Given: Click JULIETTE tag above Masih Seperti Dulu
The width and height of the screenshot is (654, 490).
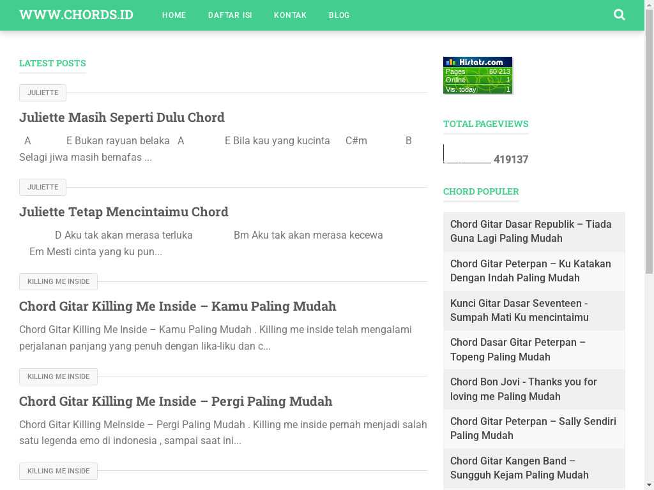Looking at the screenshot, I should tap(43, 93).
